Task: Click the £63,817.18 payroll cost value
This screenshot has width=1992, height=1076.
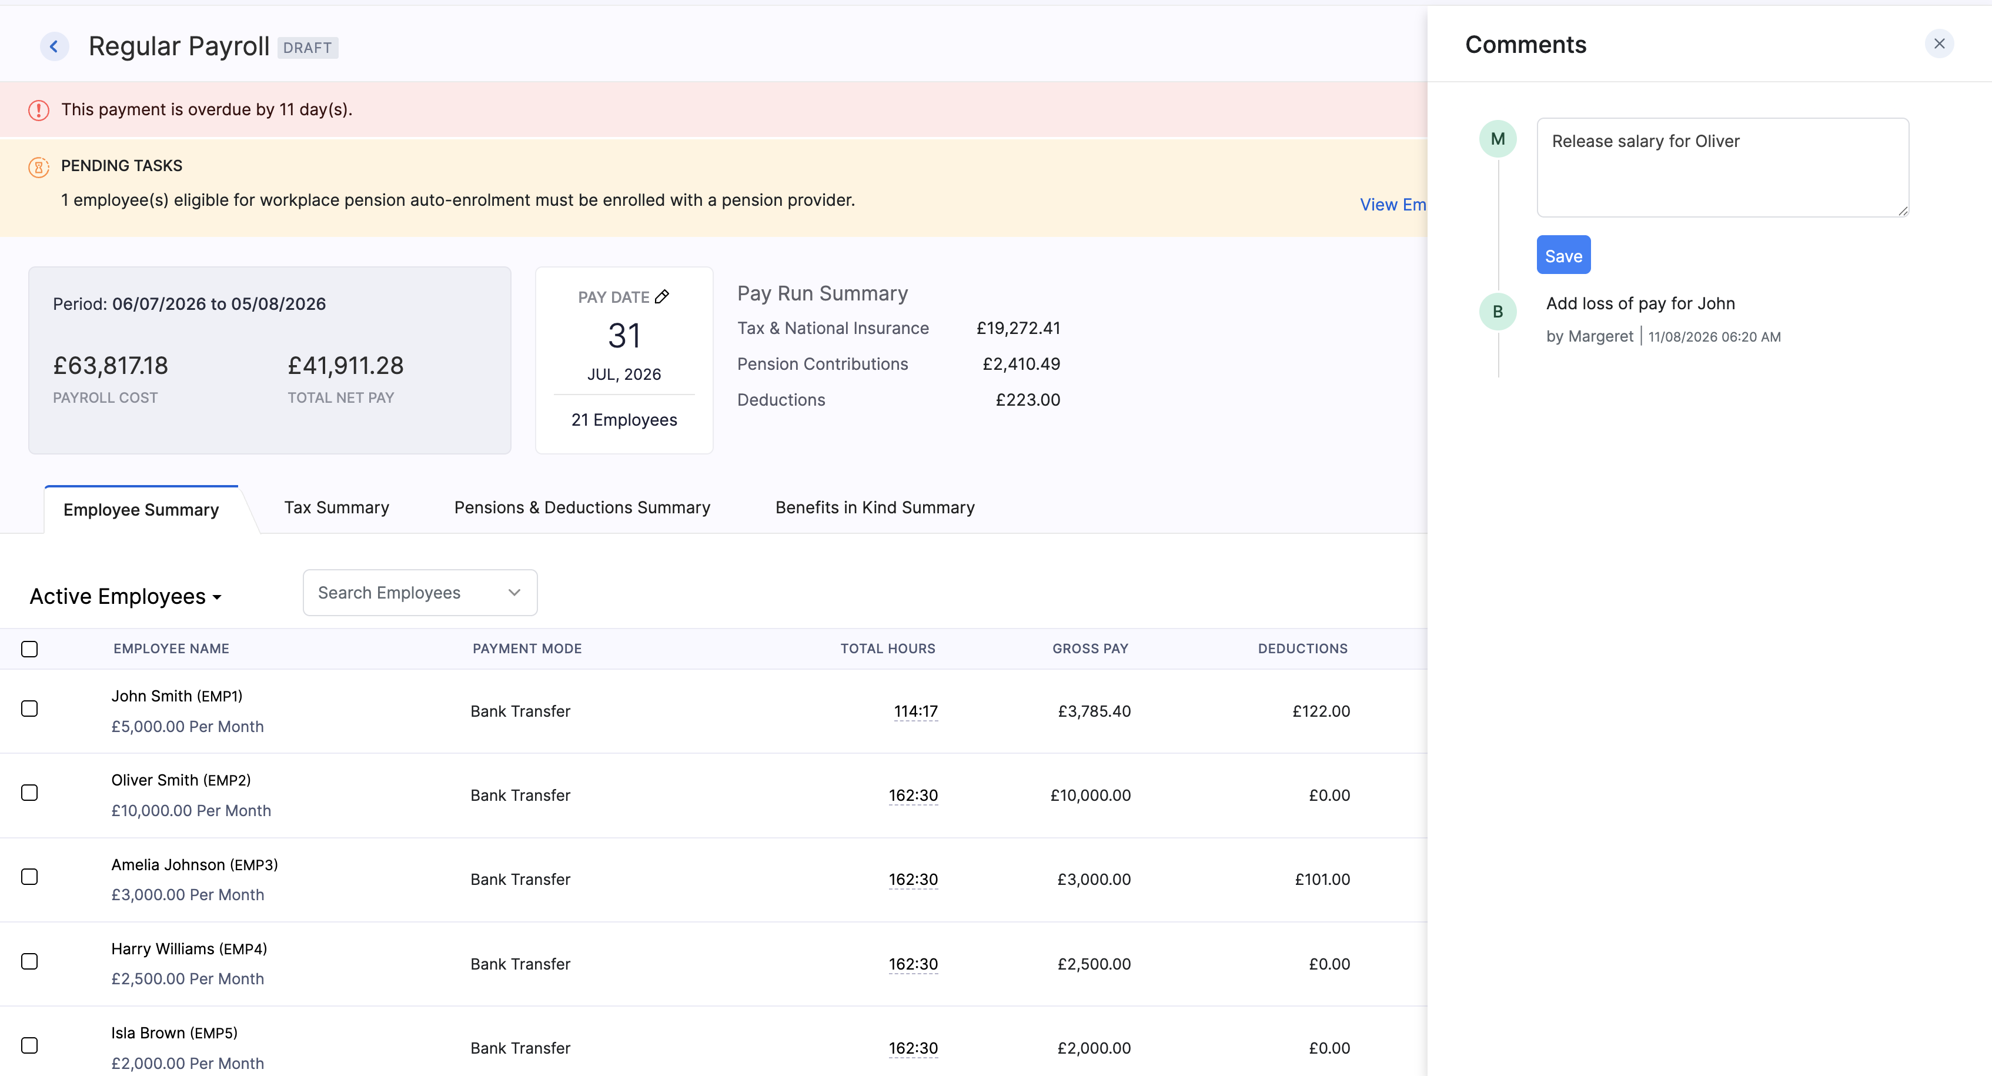Action: 111,365
